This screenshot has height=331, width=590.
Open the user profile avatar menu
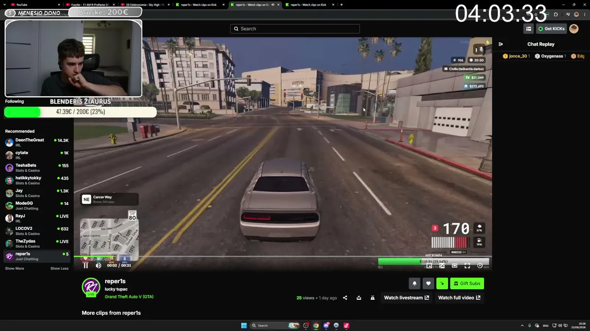click(x=574, y=29)
